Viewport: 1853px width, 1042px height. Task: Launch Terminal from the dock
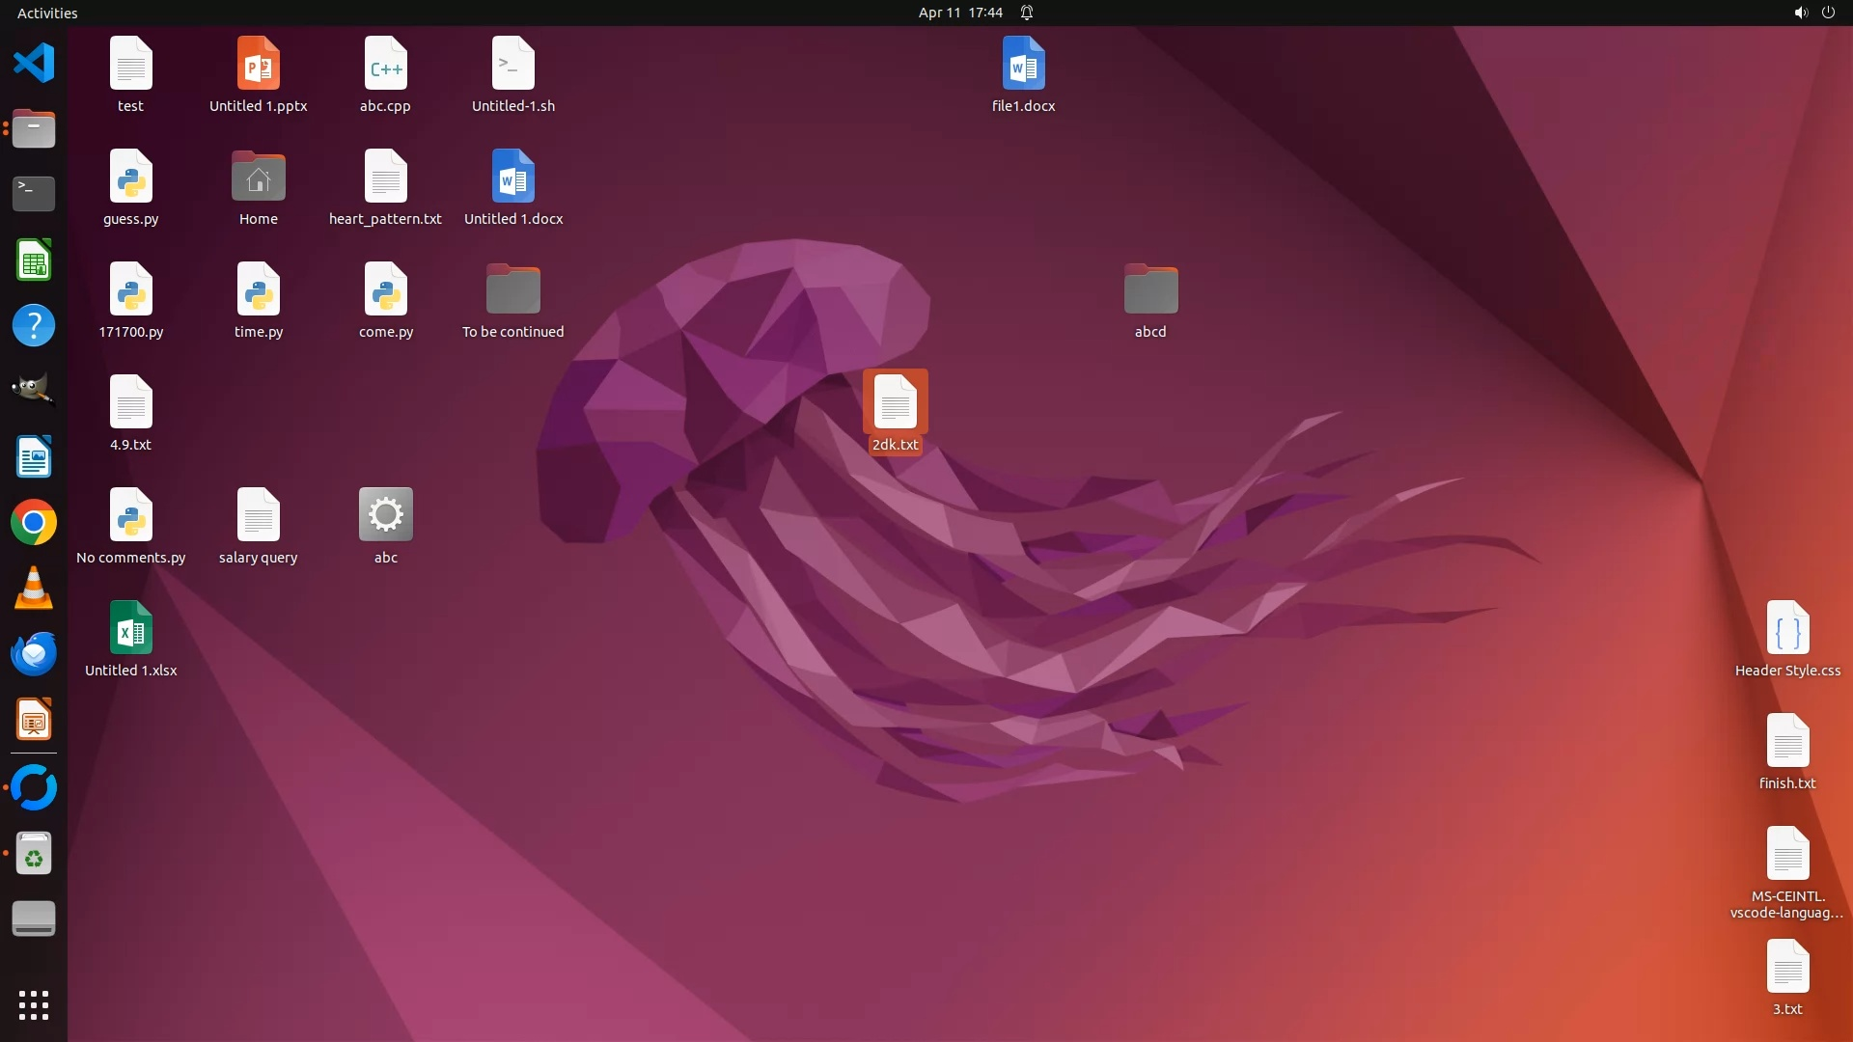point(34,194)
